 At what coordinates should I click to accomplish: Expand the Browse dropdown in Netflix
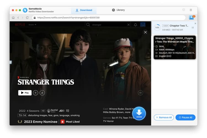pos(32,25)
